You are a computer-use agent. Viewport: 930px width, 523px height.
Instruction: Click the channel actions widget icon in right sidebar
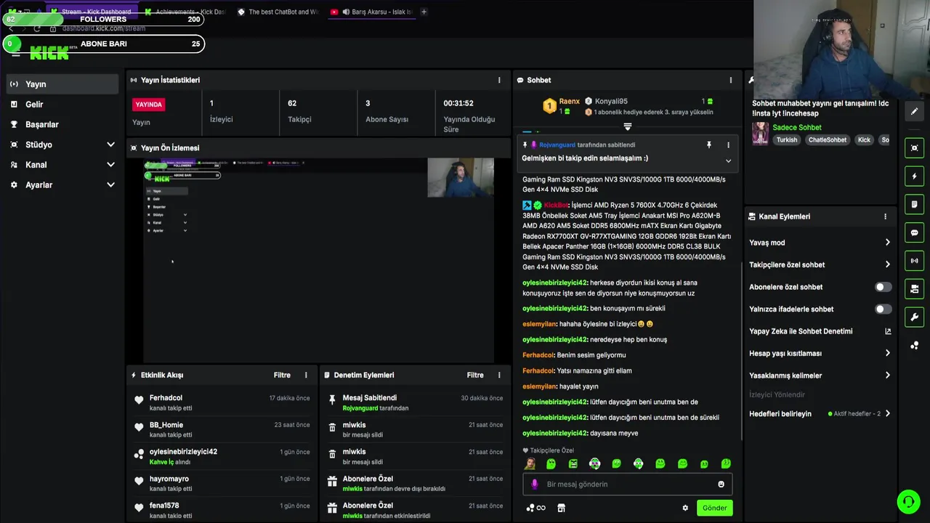tap(914, 288)
